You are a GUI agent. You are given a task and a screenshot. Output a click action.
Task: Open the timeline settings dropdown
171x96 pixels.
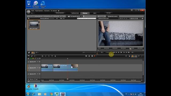coord(35,56)
